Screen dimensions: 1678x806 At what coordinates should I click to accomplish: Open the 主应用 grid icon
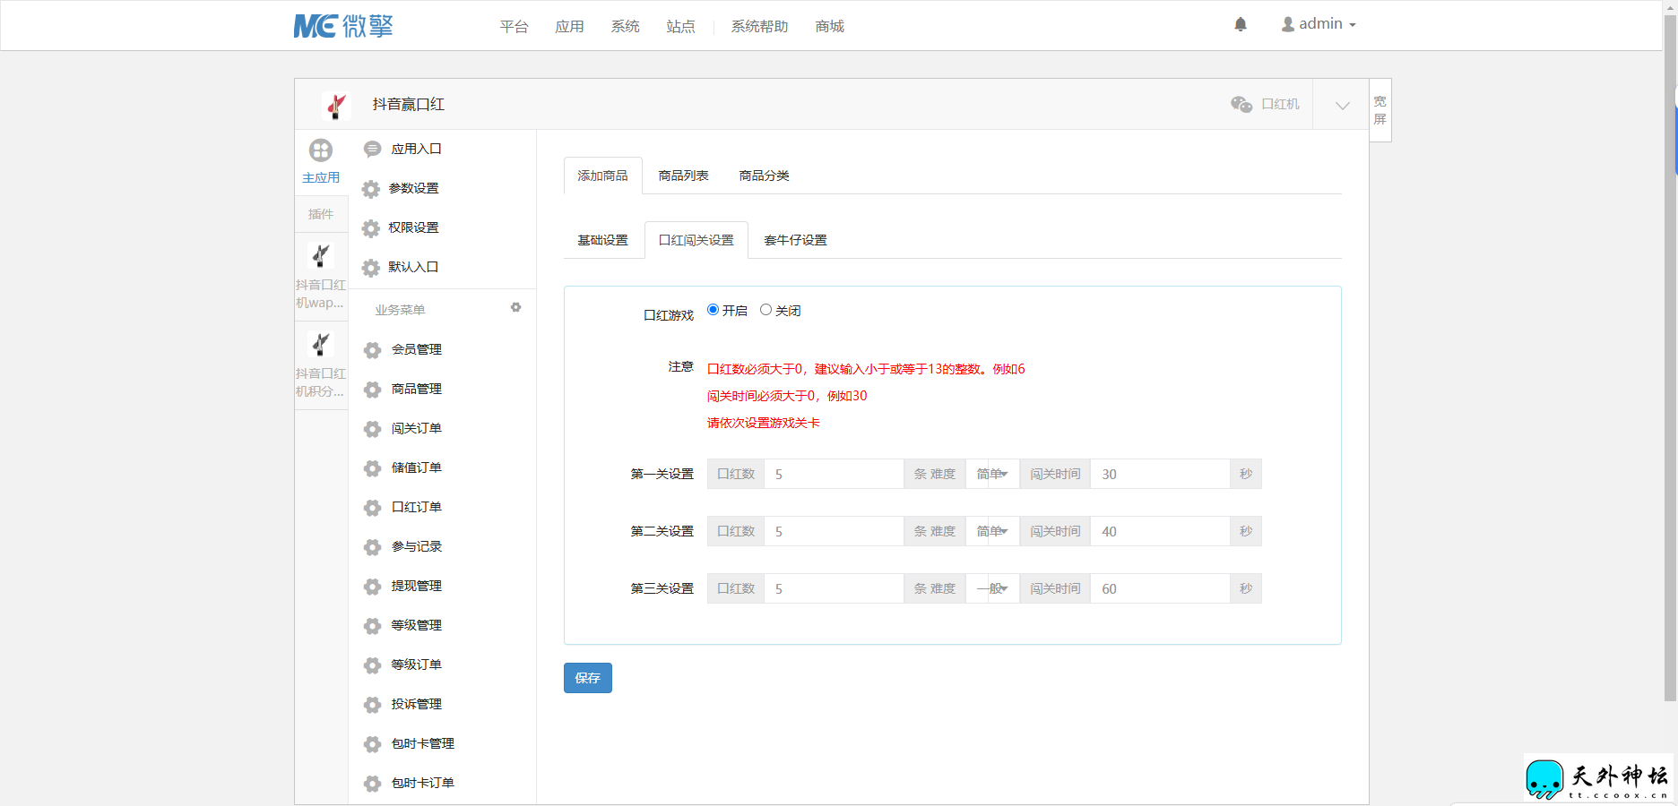point(321,150)
